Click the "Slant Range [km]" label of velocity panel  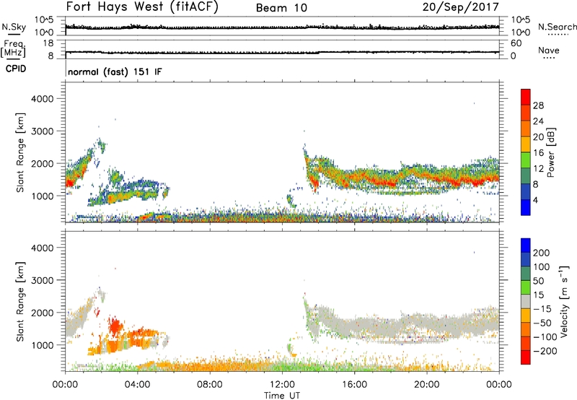pos(20,301)
